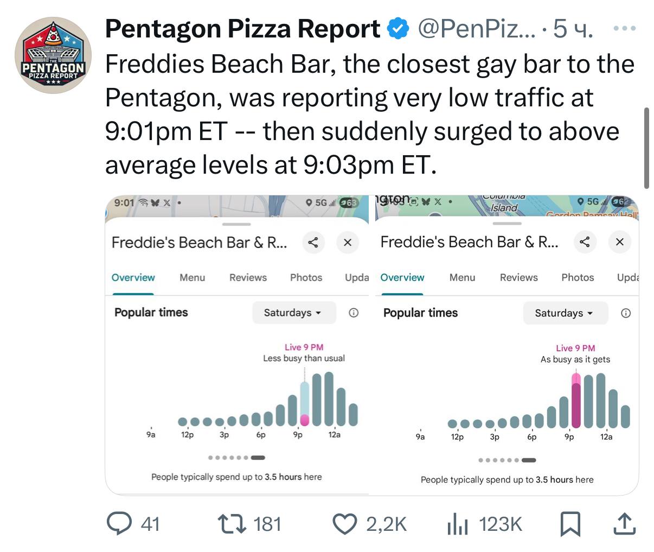Close left Freddie's Beach Bar panel
The image size is (654, 552).
[x=348, y=242]
